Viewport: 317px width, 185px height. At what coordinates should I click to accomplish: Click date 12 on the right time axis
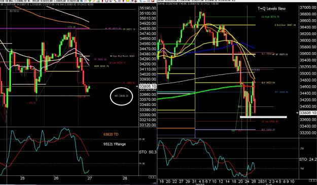pos(221,181)
